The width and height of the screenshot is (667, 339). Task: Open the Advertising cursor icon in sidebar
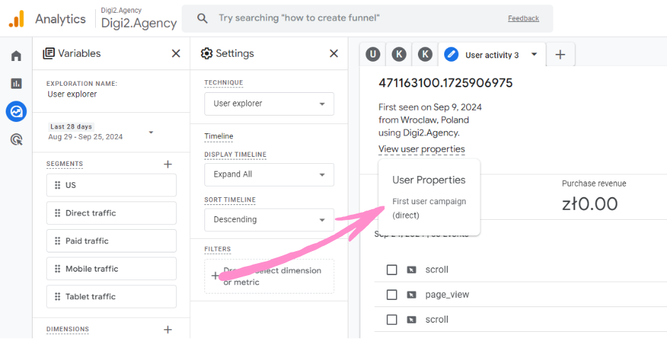[x=16, y=140]
